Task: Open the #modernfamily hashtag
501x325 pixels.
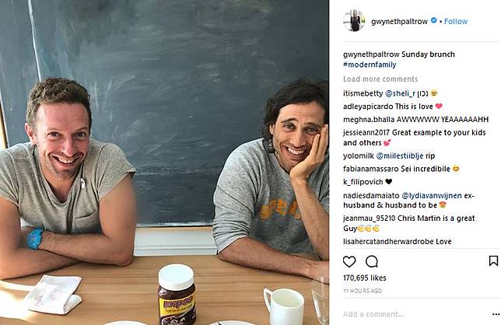Action: click(370, 65)
